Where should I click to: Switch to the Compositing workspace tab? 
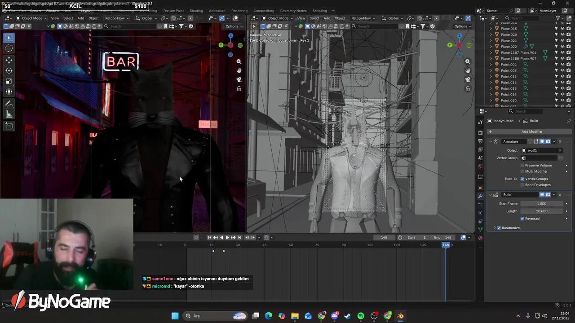(264, 11)
